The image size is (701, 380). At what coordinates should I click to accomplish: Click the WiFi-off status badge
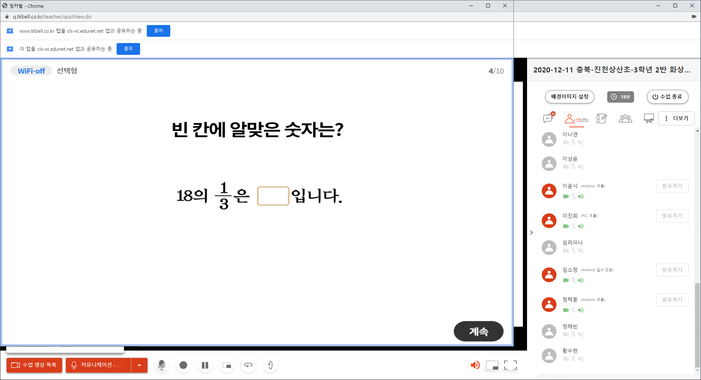(31, 71)
